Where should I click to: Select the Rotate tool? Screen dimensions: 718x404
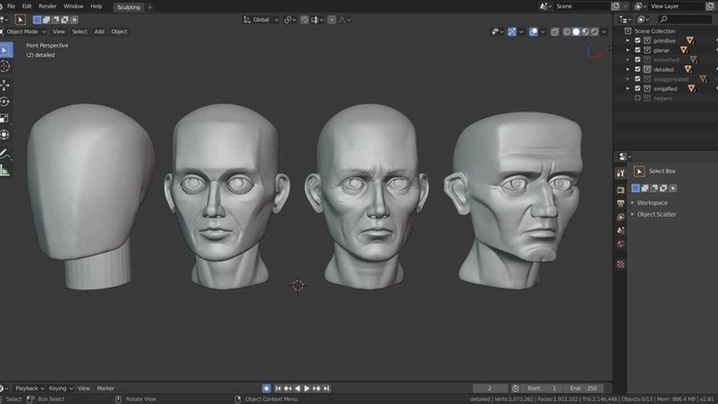coord(6,102)
